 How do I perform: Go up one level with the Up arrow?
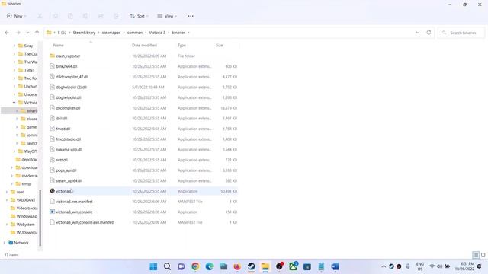point(37,33)
